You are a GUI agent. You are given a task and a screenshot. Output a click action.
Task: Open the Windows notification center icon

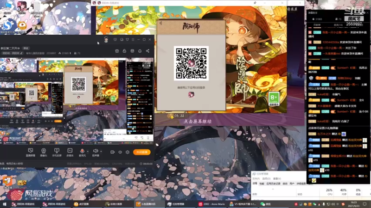365,204
